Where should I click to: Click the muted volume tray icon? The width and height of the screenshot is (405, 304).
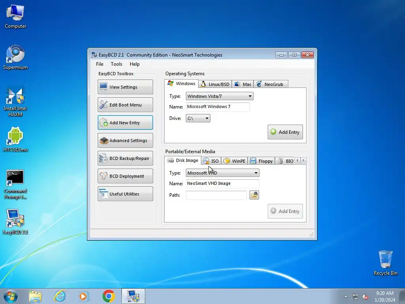tap(365, 297)
